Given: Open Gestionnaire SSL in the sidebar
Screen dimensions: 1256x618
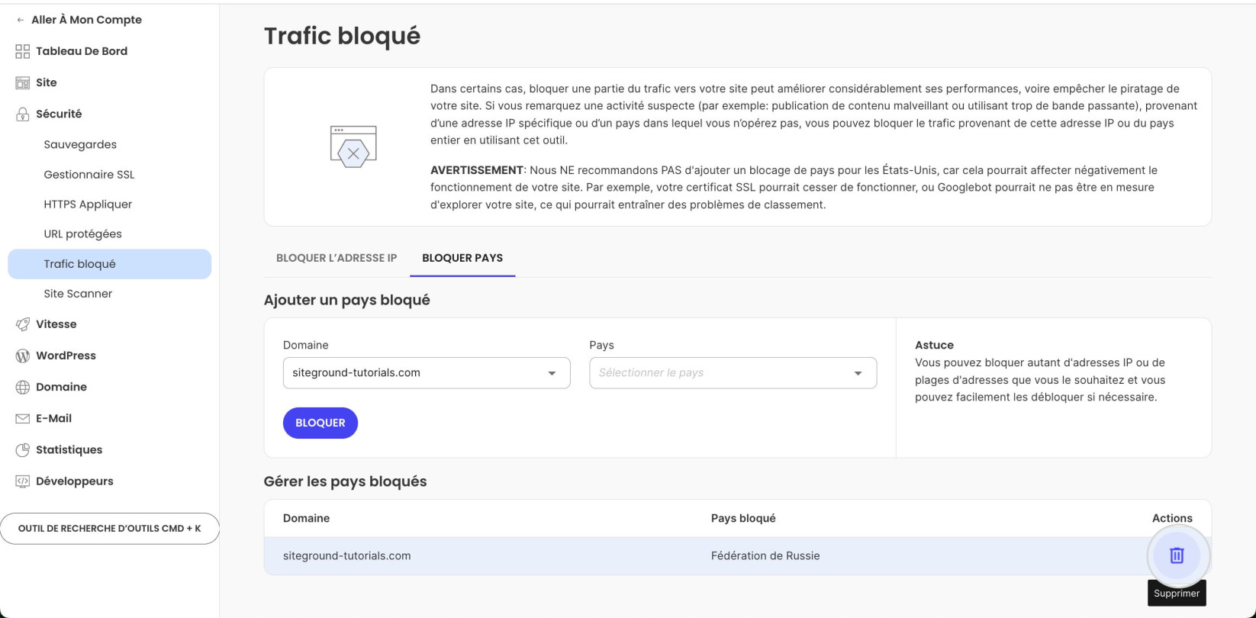Looking at the screenshot, I should [x=89, y=174].
